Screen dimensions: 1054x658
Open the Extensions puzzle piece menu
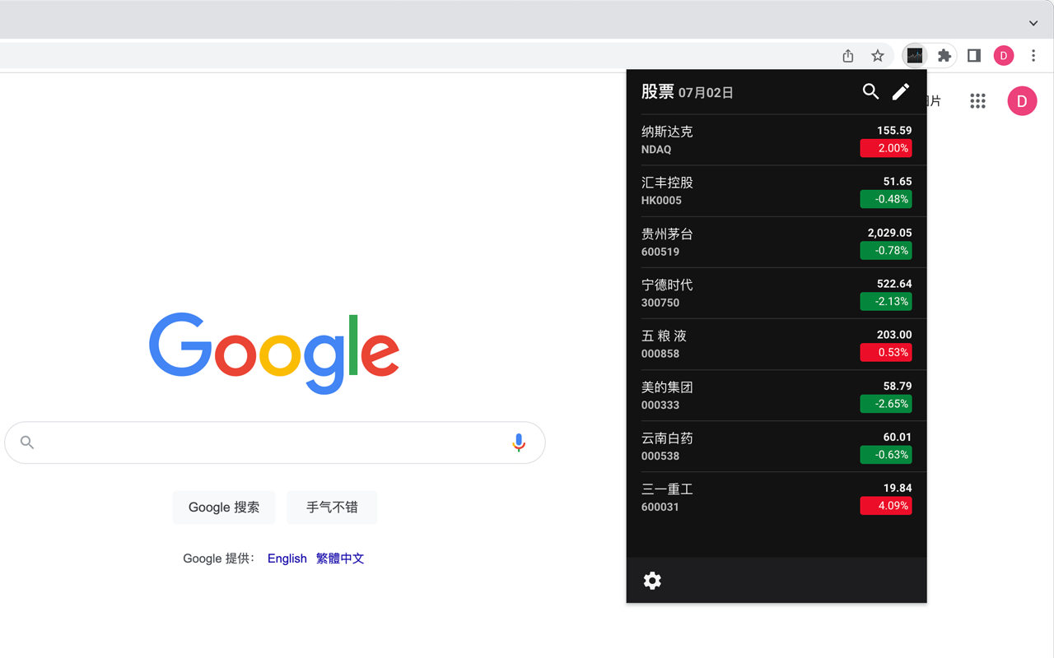[x=944, y=56]
